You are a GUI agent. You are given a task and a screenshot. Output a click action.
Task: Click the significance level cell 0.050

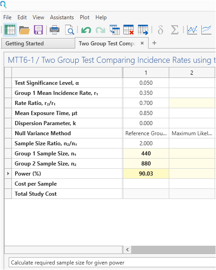click(146, 83)
